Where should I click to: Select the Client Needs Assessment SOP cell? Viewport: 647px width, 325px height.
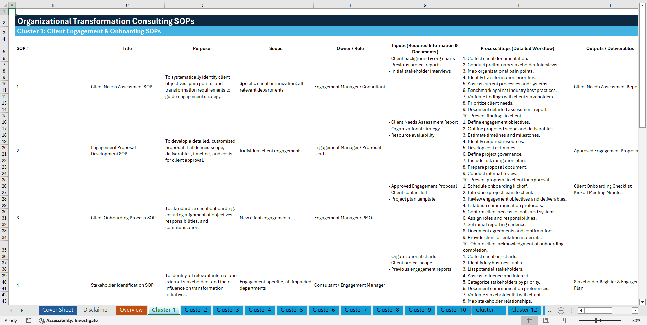(x=122, y=87)
